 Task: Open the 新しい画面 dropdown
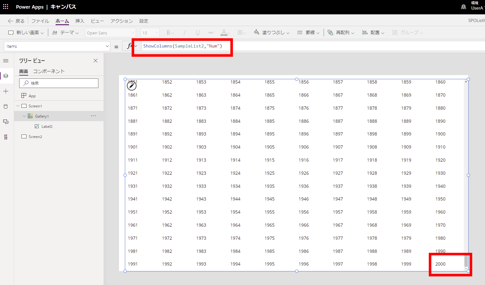(26, 33)
